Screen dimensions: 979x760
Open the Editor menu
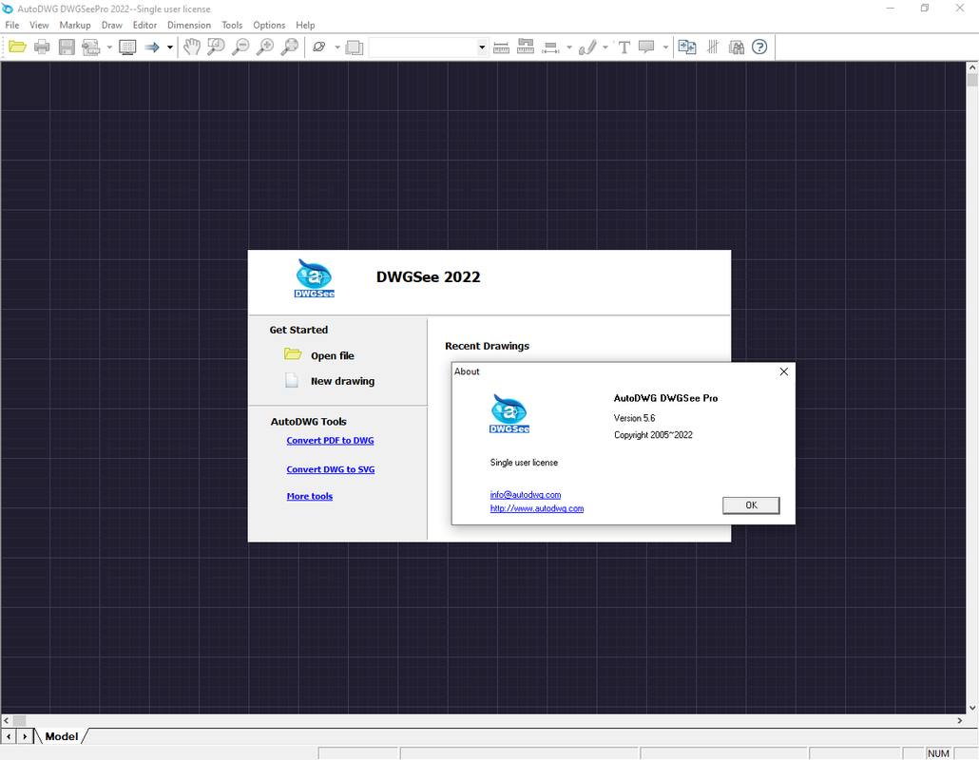pos(144,25)
